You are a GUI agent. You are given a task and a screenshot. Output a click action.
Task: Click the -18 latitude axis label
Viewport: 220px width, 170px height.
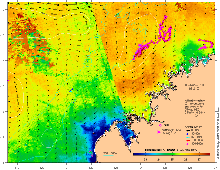tap(3, 162)
